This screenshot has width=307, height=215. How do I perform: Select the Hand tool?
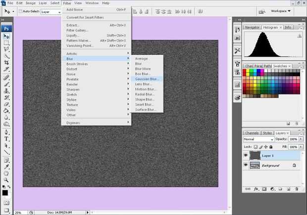tap(6, 173)
